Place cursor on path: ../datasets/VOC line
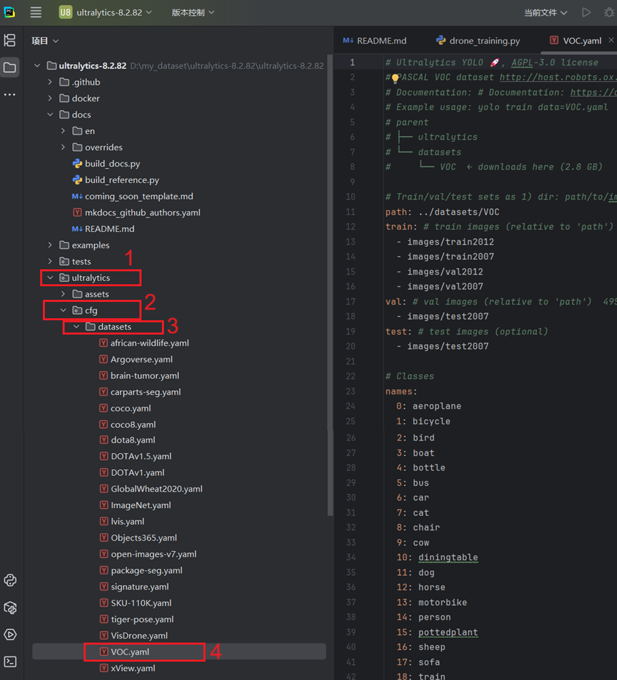 tap(442, 212)
